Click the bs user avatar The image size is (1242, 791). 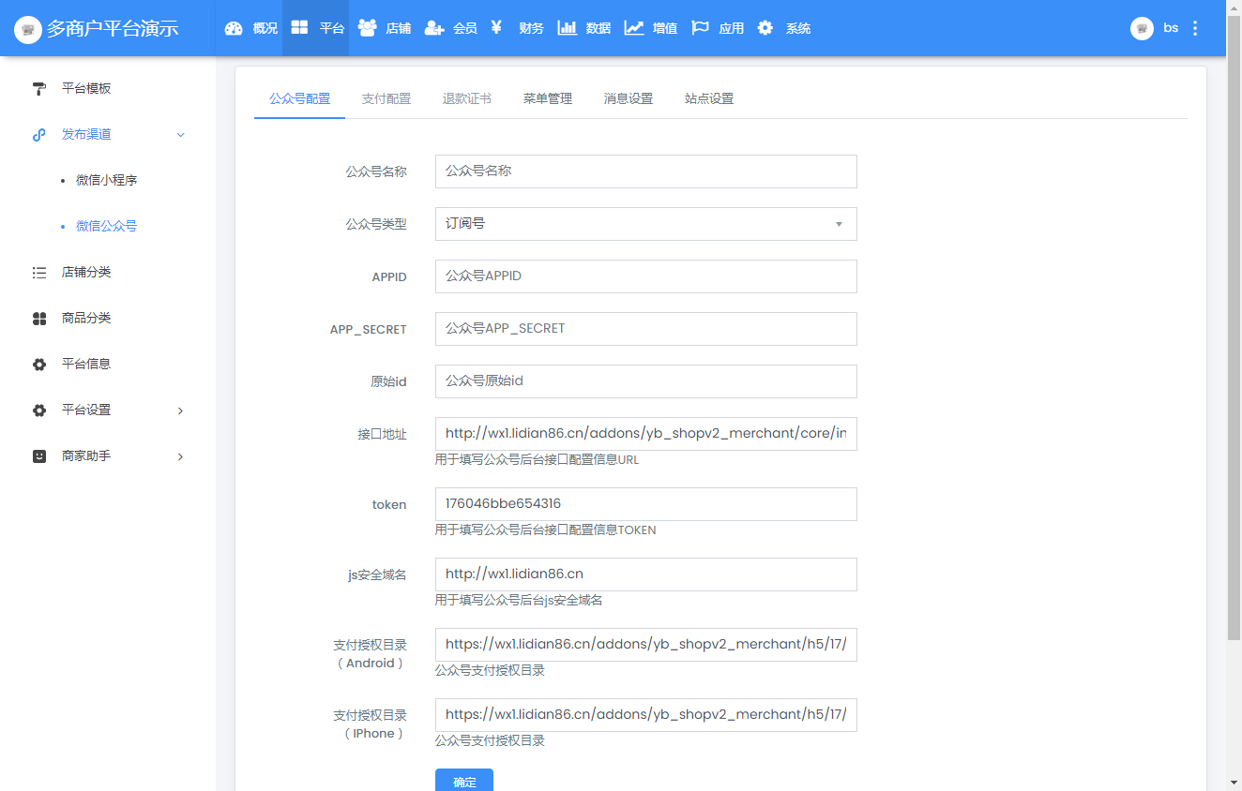[1142, 28]
